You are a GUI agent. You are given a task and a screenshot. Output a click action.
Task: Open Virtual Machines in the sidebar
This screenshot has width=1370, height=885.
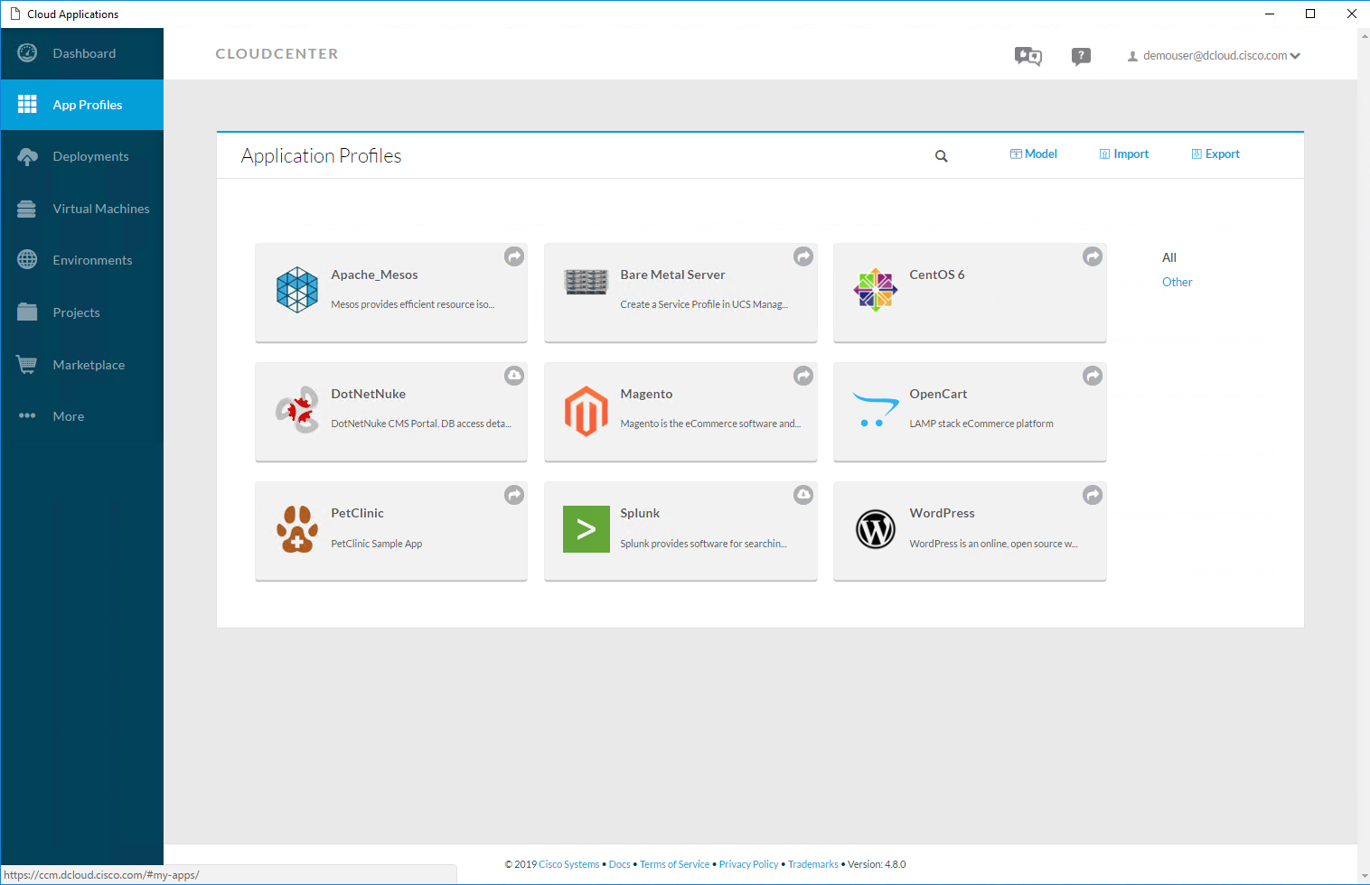tap(101, 209)
